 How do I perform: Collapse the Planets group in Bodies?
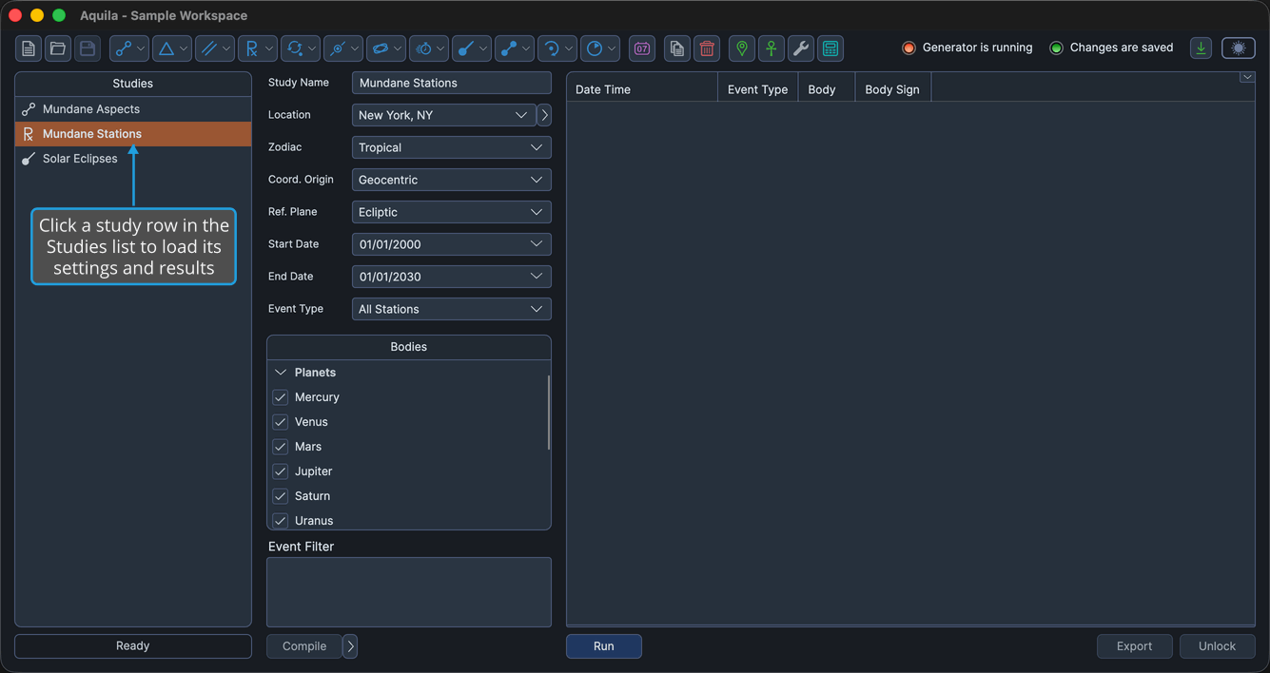[281, 373]
